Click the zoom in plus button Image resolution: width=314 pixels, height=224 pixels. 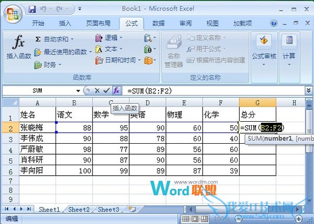298,219
